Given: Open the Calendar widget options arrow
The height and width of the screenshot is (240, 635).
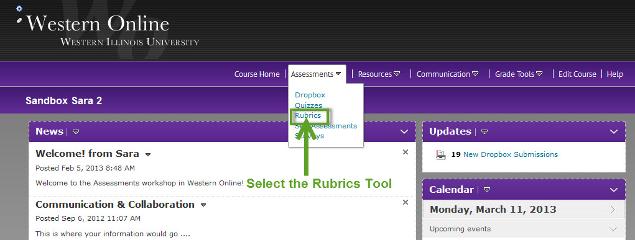Looking at the screenshot, I should 487,190.
